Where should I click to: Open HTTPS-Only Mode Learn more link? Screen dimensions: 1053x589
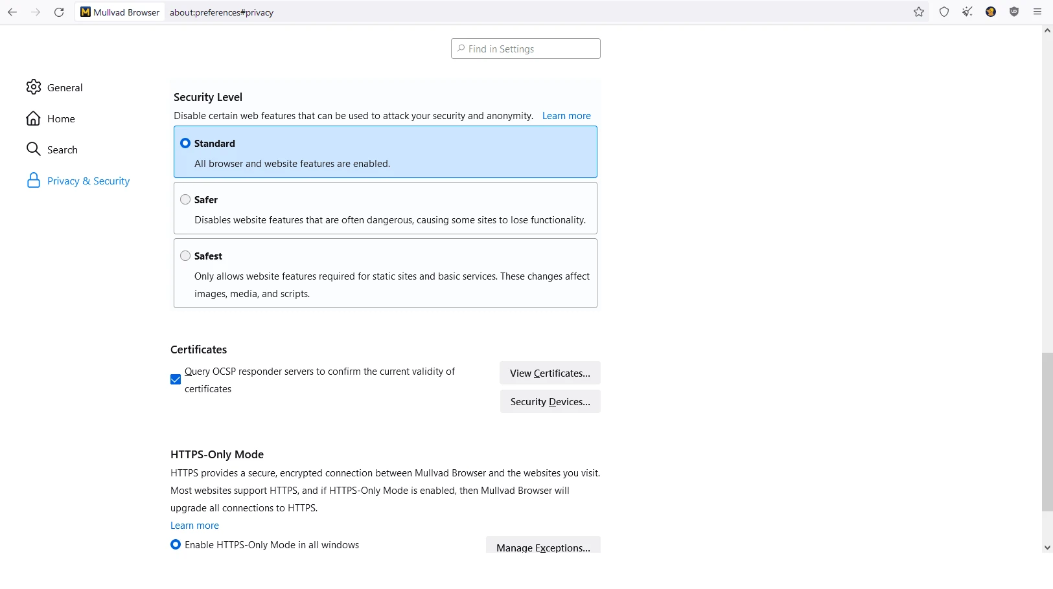coord(194,526)
